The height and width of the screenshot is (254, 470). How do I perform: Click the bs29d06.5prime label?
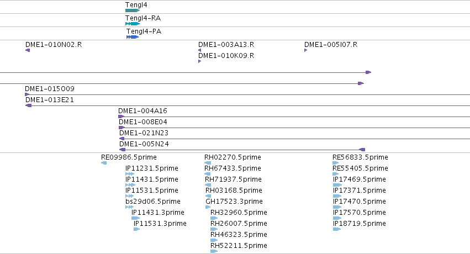(153, 202)
